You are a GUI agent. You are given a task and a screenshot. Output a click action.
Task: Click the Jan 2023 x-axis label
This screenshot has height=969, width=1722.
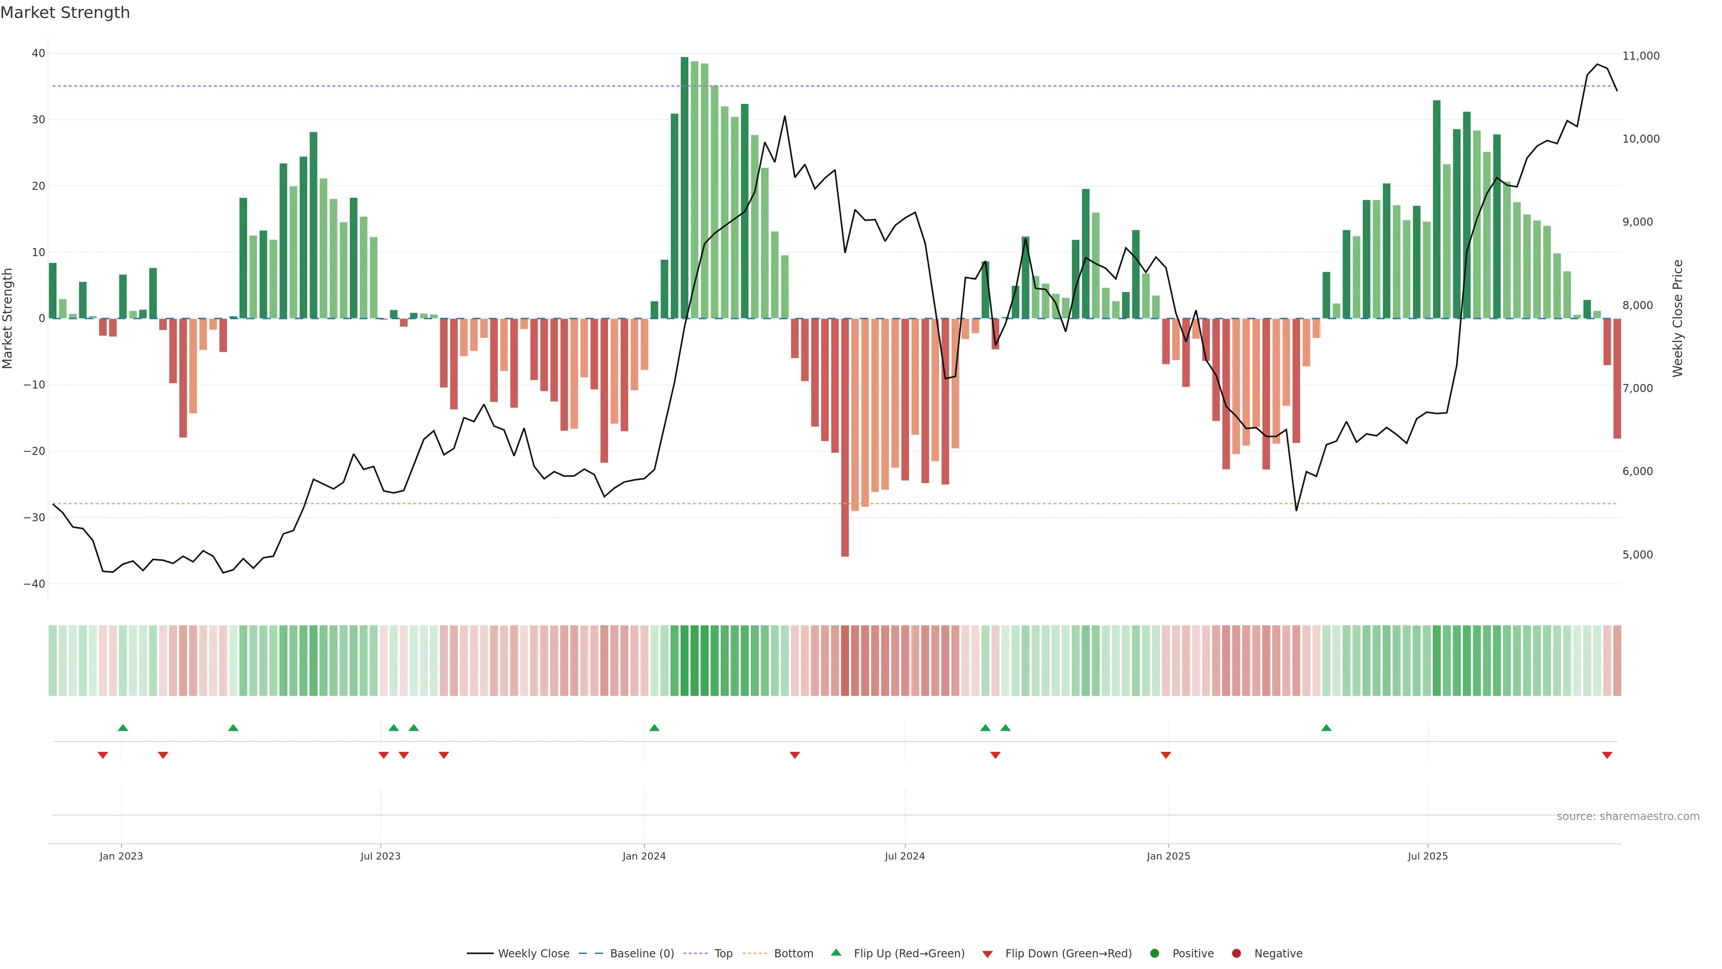pos(121,856)
